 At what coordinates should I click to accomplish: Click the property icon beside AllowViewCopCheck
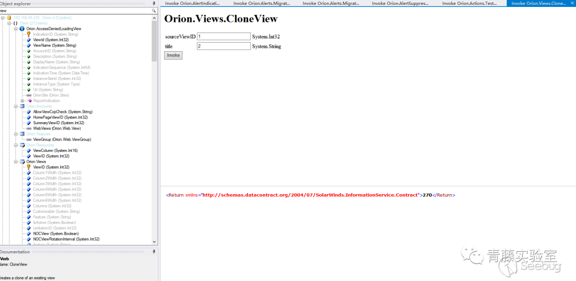(29, 111)
